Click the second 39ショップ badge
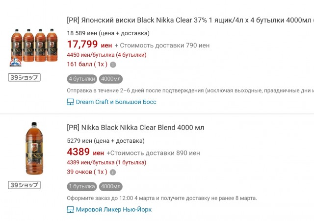The width and height of the screenshot is (314, 221). coord(24,185)
